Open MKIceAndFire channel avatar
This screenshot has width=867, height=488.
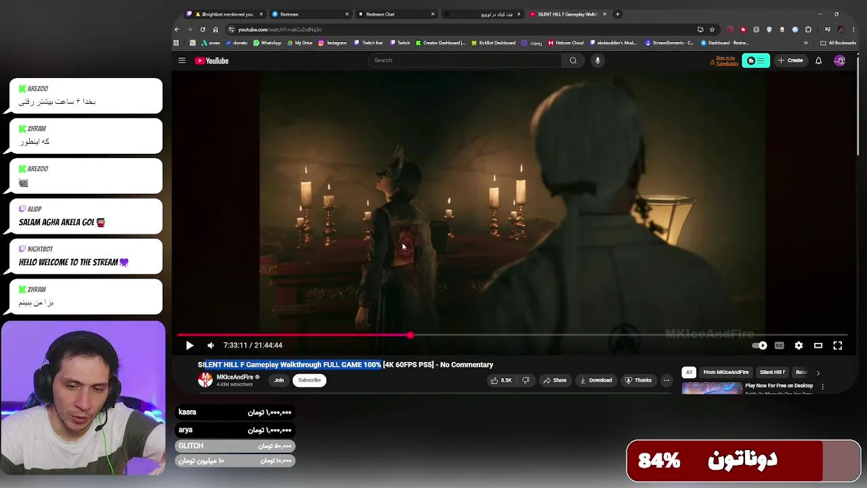(205, 380)
